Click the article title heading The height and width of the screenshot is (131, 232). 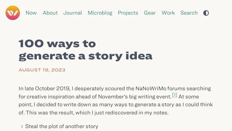click(86, 49)
